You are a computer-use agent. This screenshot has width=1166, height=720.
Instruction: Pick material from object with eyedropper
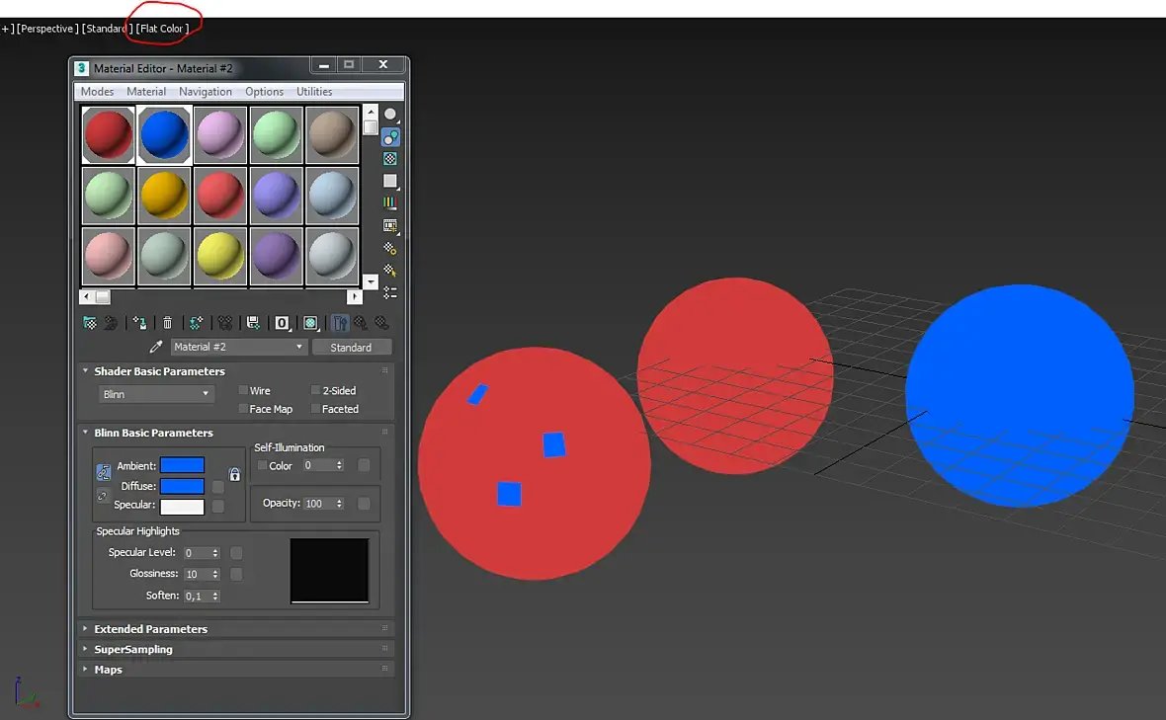click(x=155, y=347)
